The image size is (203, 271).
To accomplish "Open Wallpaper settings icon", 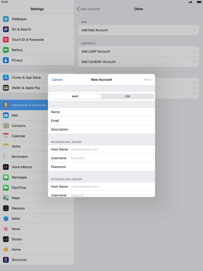I will 6,19.
